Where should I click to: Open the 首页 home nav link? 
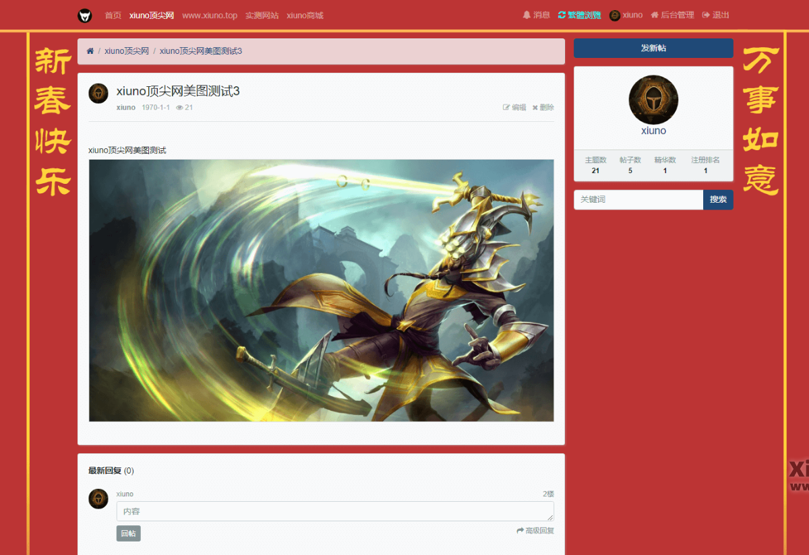click(113, 15)
